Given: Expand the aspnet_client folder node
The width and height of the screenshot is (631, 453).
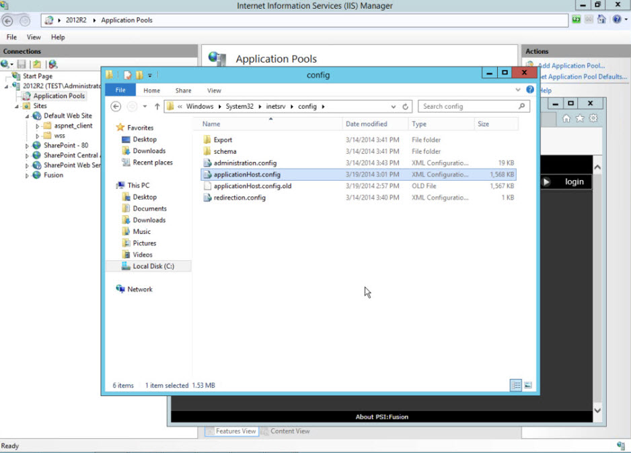Looking at the screenshot, I should tap(38, 126).
